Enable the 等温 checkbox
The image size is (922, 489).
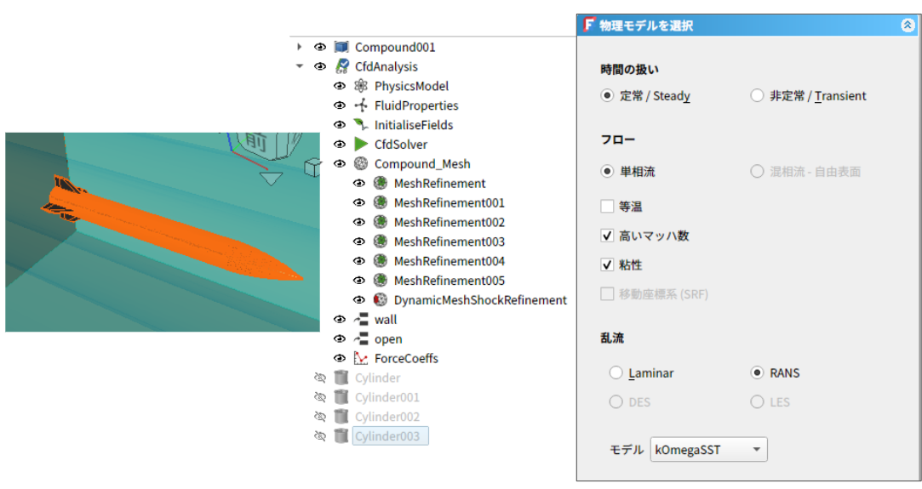(607, 206)
